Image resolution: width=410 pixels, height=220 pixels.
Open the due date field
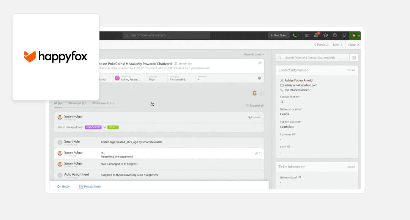202,78
